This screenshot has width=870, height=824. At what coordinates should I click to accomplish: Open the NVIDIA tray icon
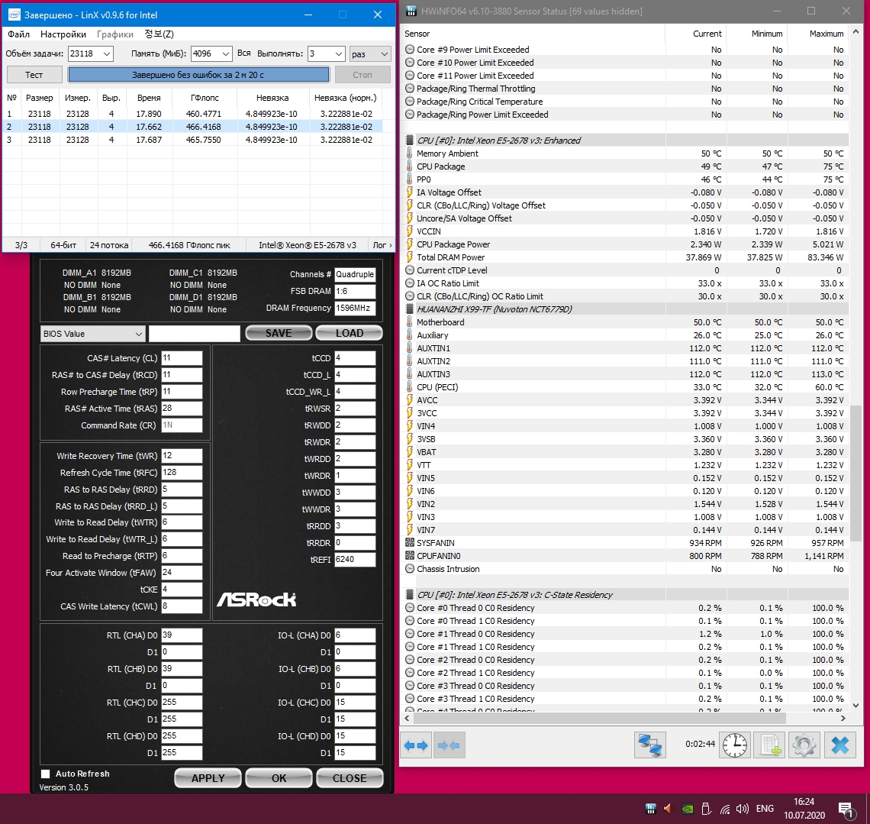click(x=687, y=809)
